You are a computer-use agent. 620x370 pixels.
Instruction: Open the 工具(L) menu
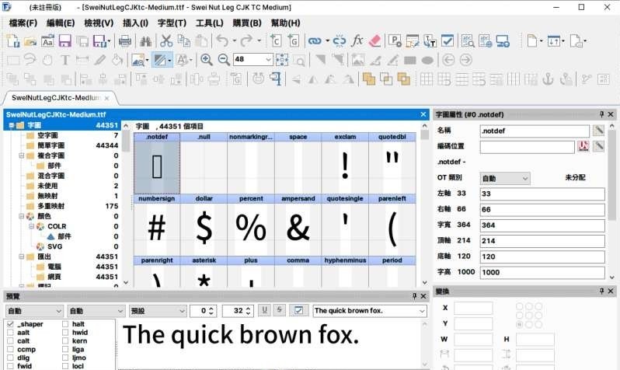pos(209,23)
